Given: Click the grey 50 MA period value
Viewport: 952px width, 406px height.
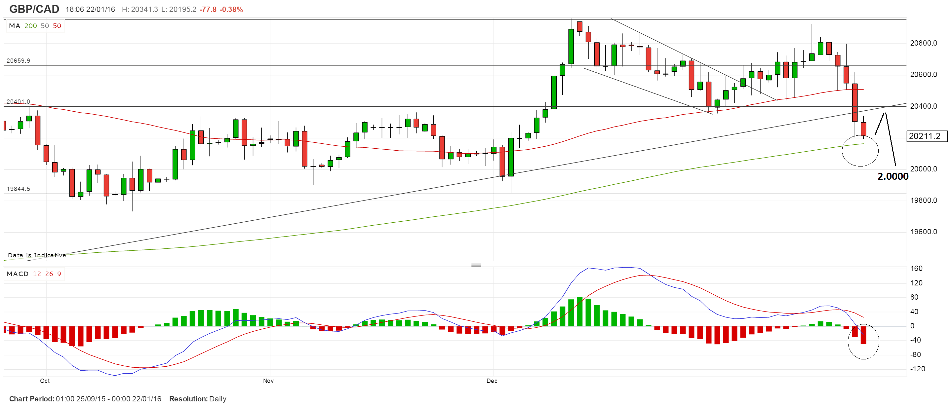Looking at the screenshot, I should [45, 26].
